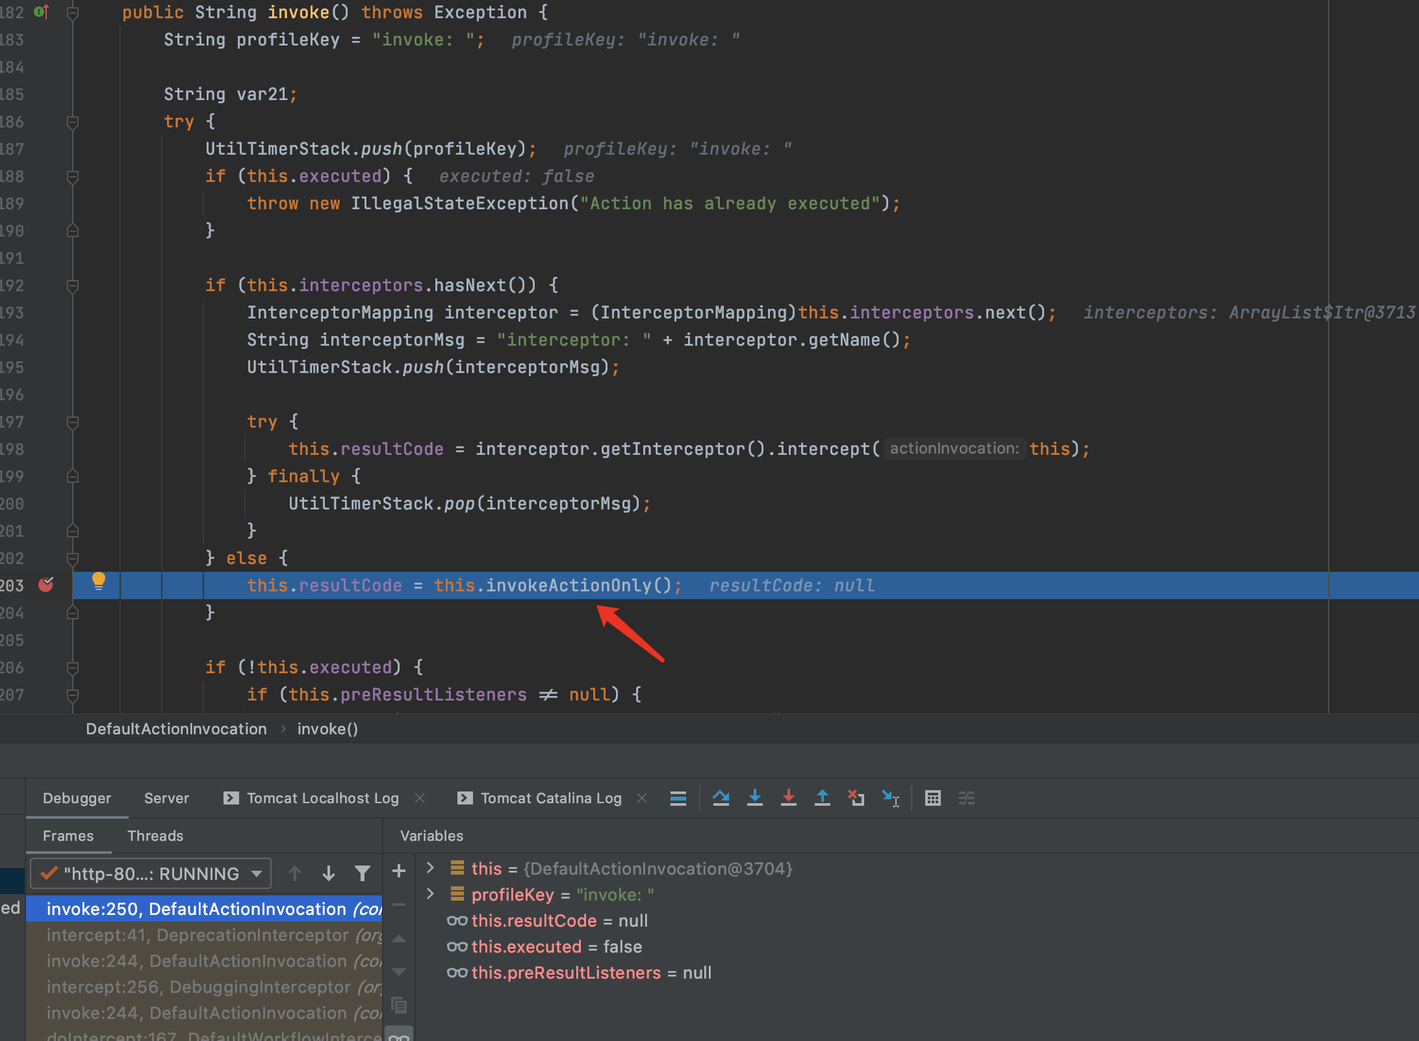
Task: Fold the preResultListeners if block, line 207
Action: click(73, 695)
